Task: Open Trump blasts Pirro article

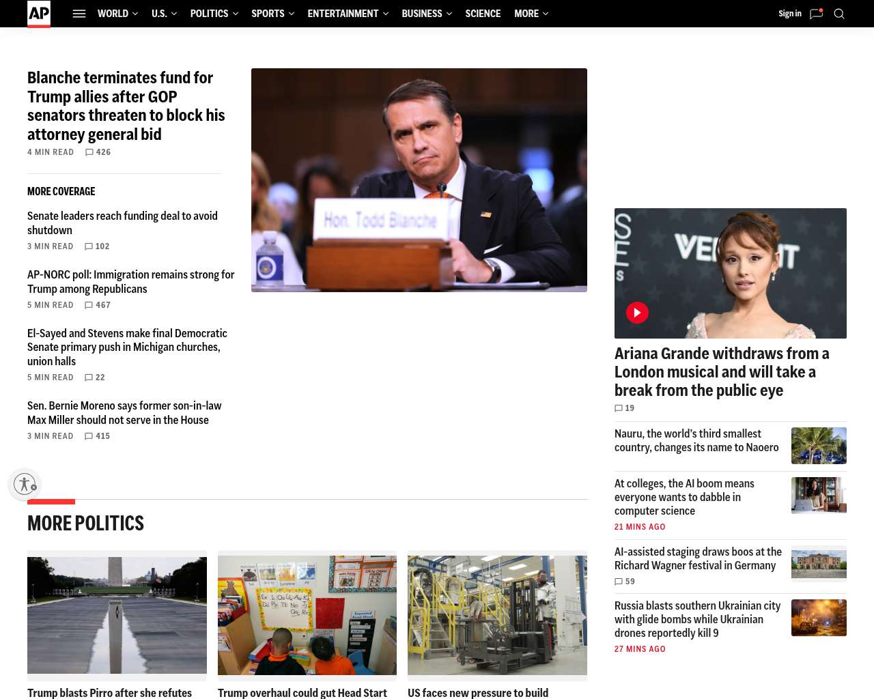Action: coord(110,693)
